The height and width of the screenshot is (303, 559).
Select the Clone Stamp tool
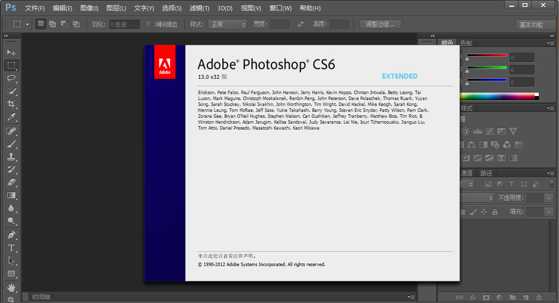(11, 157)
